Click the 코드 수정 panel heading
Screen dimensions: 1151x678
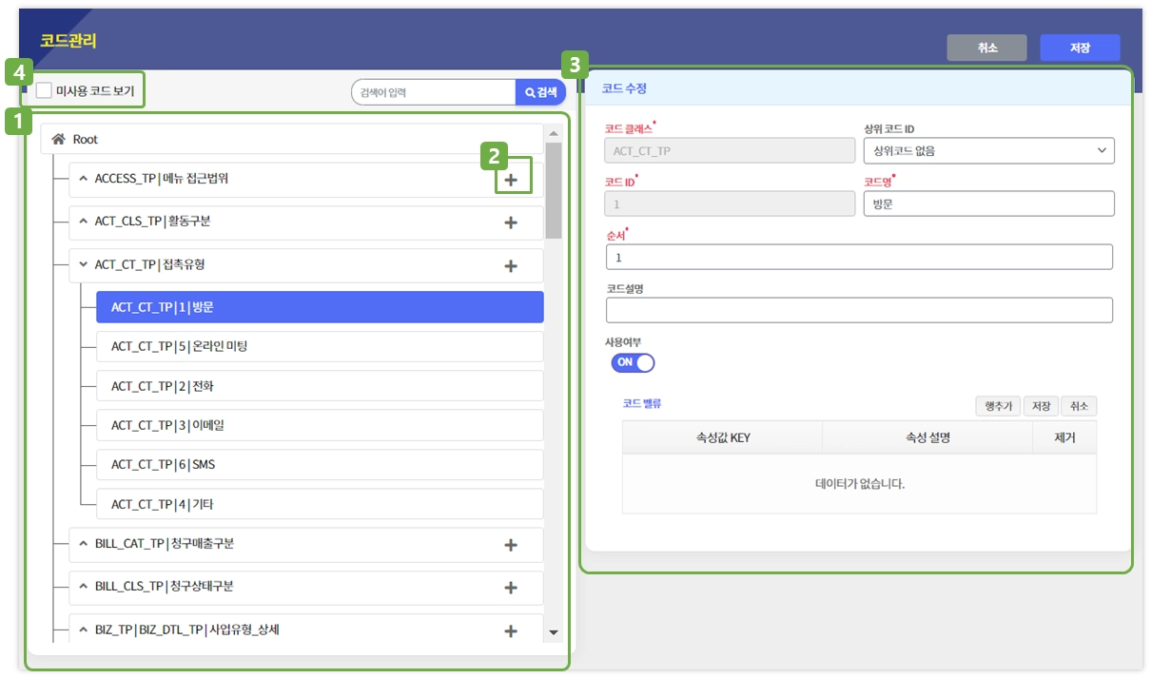click(624, 88)
